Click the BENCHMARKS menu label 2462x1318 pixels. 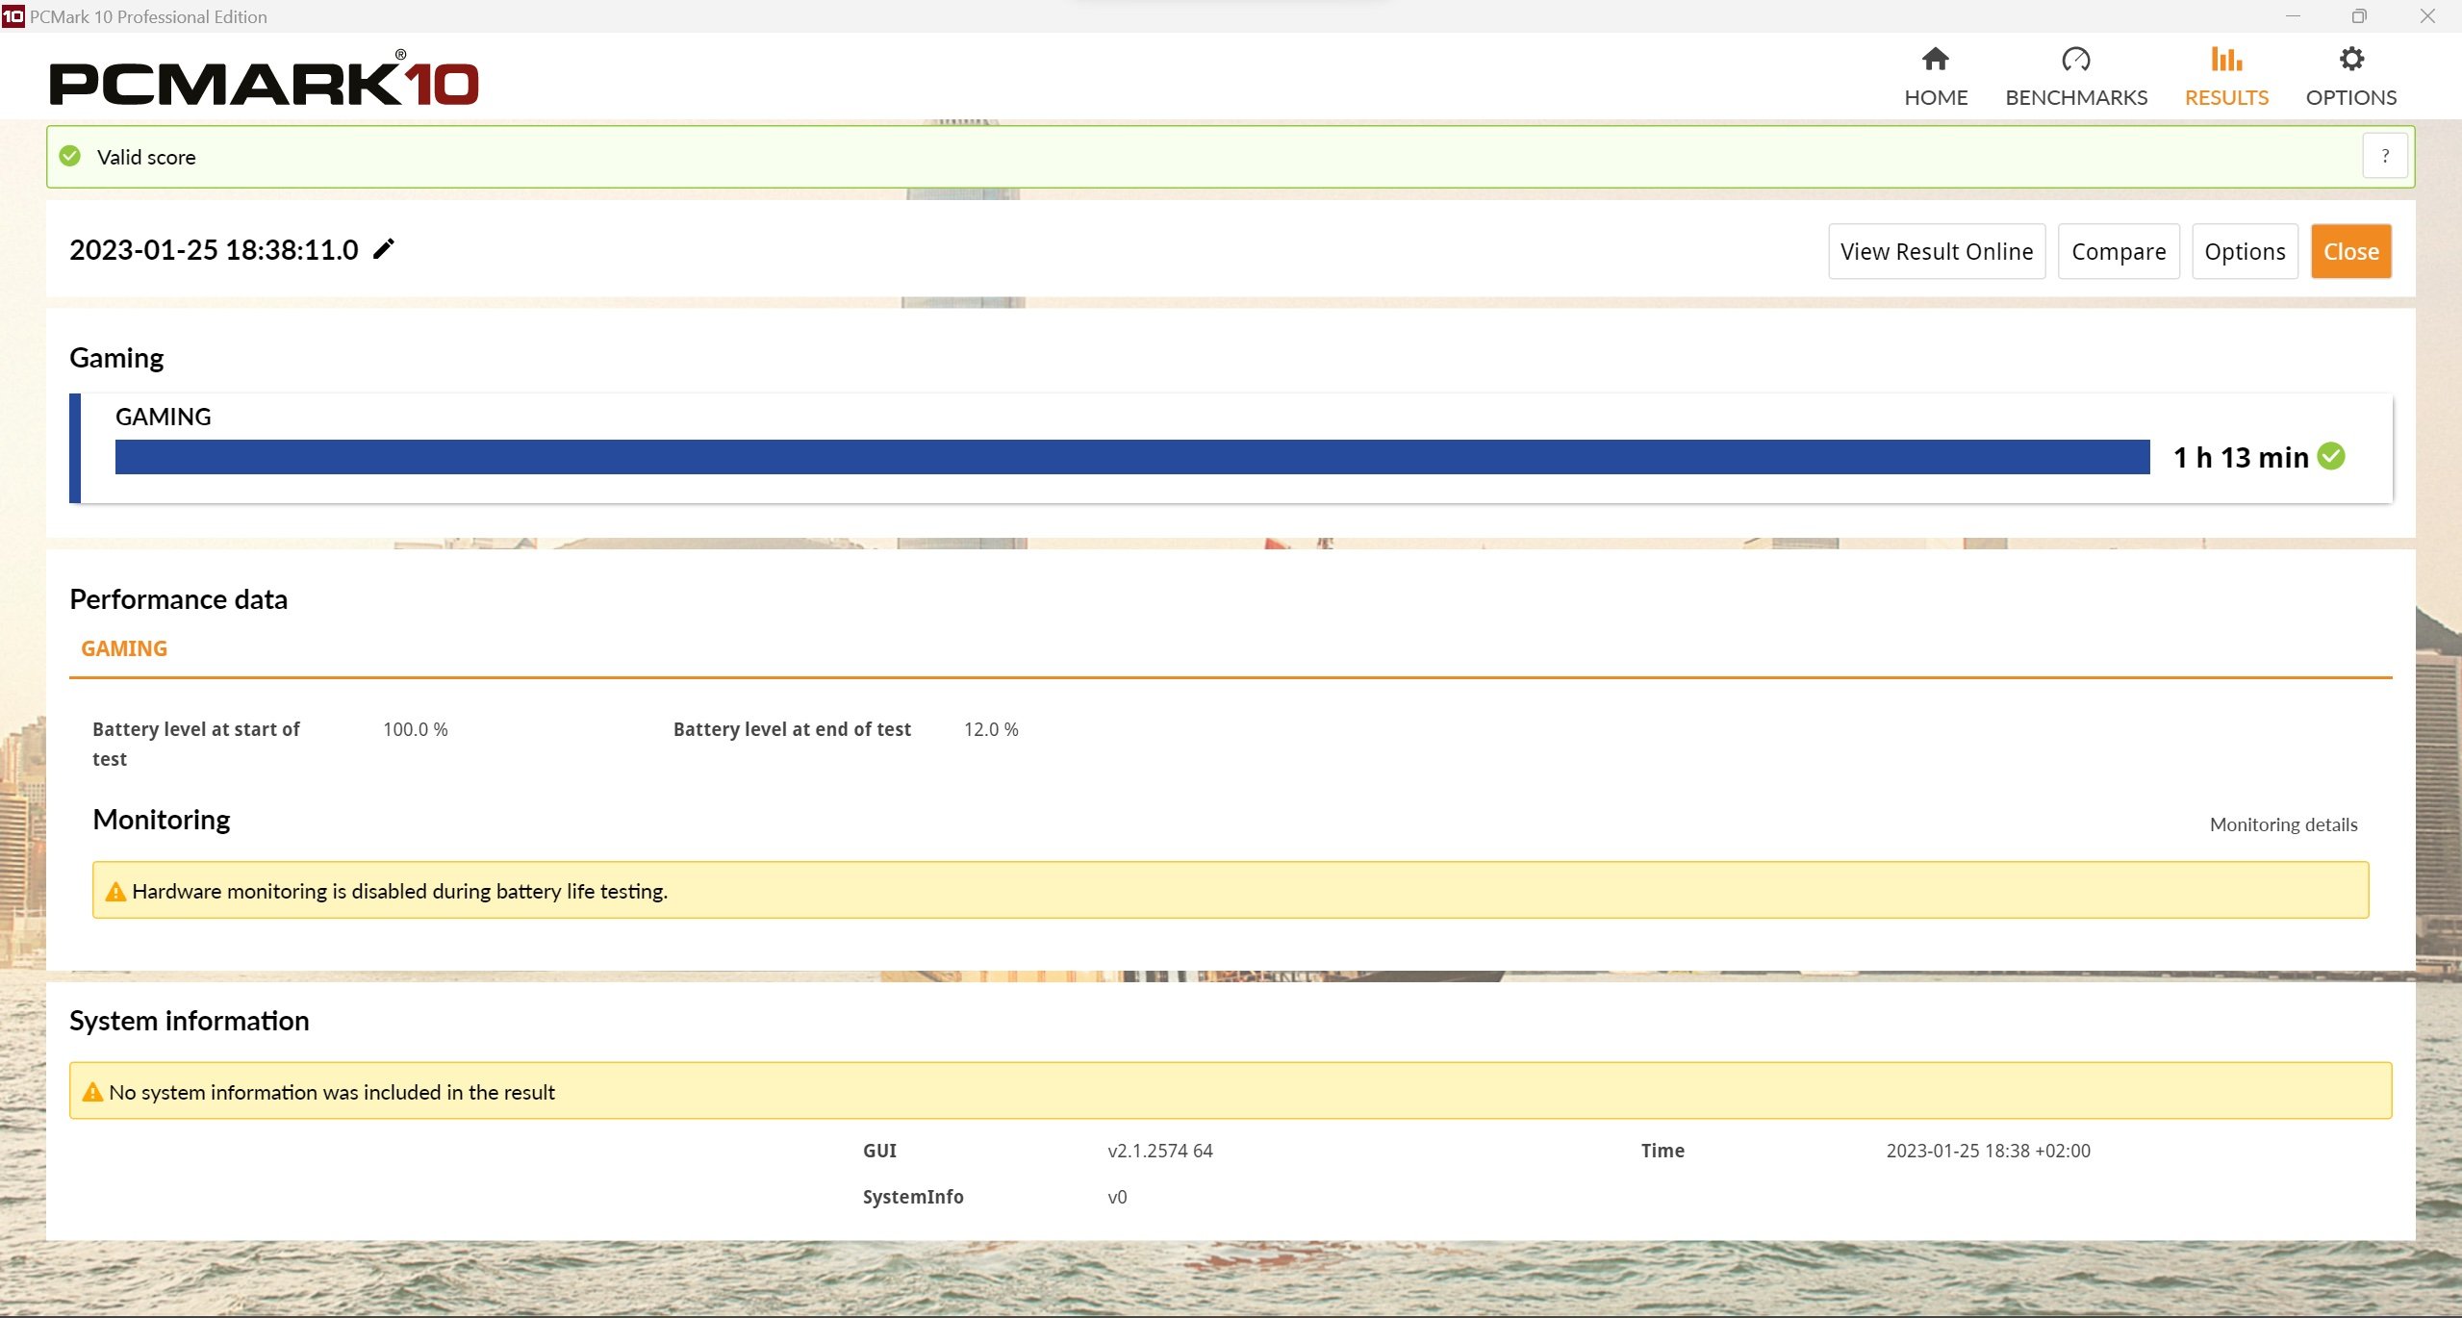click(x=2075, y=97)
